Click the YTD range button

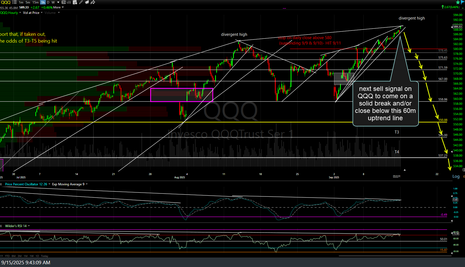7,256
